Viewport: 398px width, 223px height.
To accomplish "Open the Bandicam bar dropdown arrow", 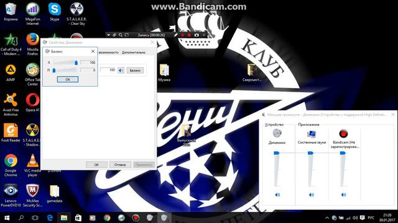I will tap(108, 35).
